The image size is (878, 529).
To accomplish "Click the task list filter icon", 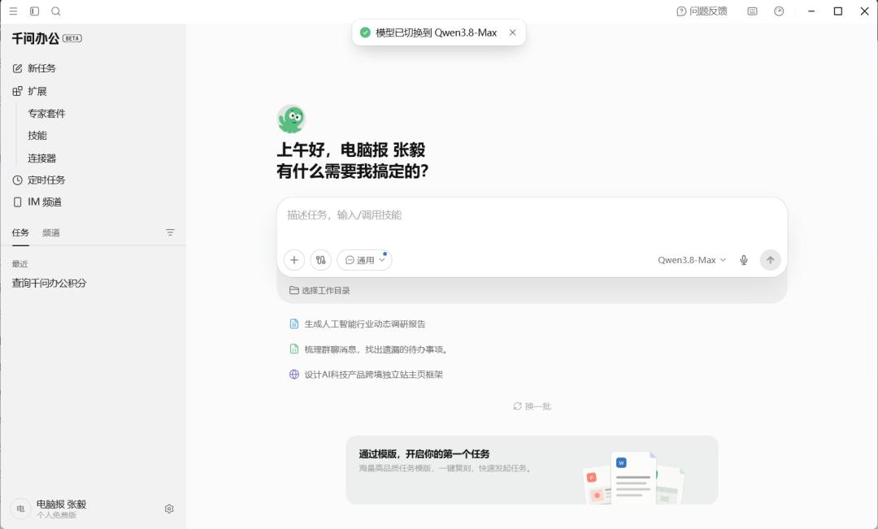I will point(170,232).
